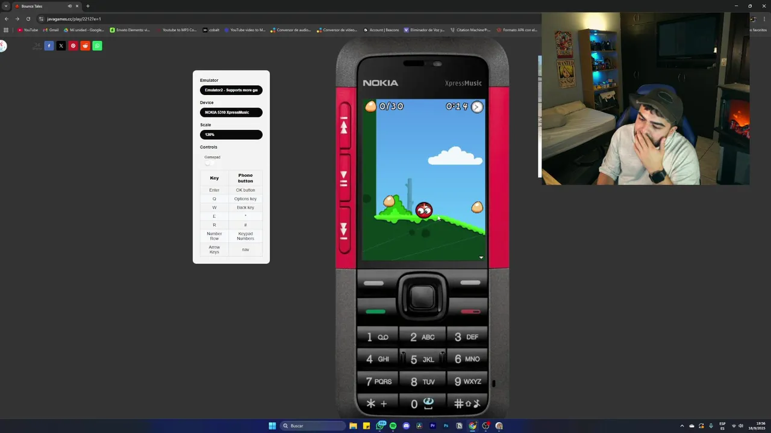Tap keypad 8 TUV key

[422, 382]
